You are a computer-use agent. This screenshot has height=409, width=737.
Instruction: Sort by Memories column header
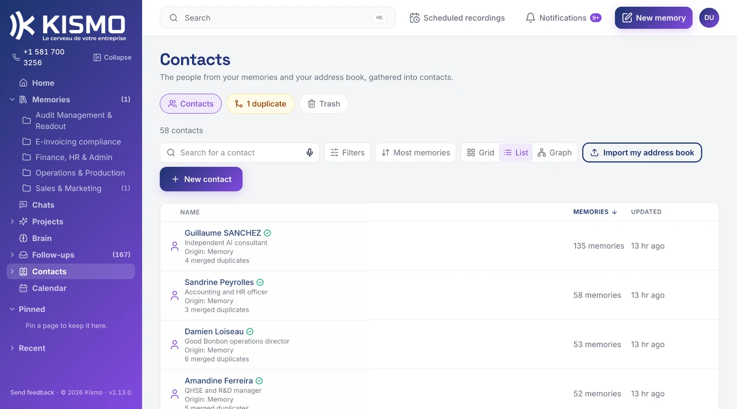[x=595, y=212]
